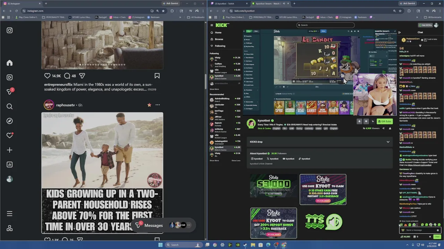Viewport: 444px width, 249px height.
Task: Click the green Chat send button
Action: pos(437,237)
